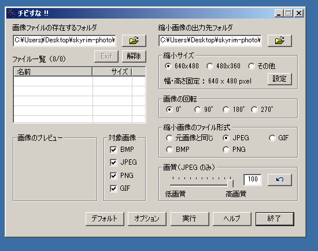
Task: Open the オプション dialog button
Action: click(147, 219)
